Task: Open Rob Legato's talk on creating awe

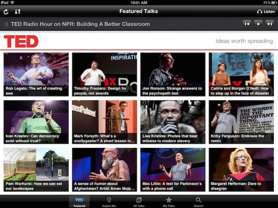Action: tap(36, 74)
